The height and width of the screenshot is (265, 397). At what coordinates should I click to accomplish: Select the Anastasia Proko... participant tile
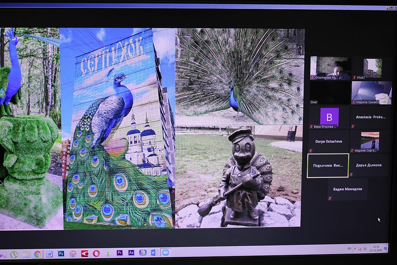click(371, 117)
